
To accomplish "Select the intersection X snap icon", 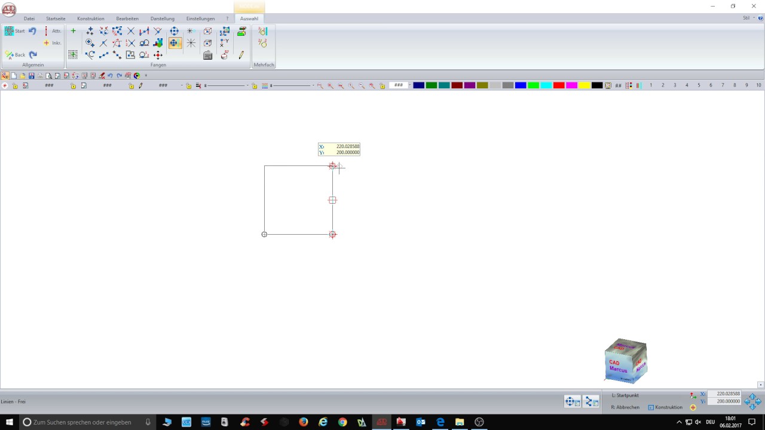I will (x=131, y=31).
